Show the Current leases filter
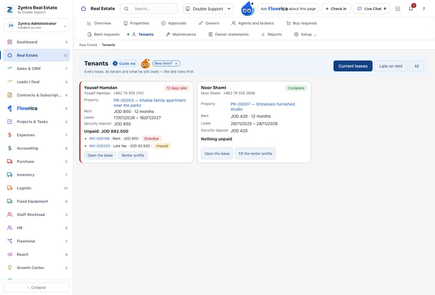This screenshot has width=435, height=295. [x=353, y=66]
